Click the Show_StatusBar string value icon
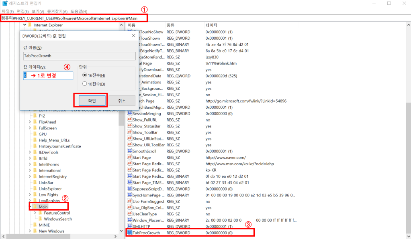Viewport: 411px width, 239px height. (129, 126)
